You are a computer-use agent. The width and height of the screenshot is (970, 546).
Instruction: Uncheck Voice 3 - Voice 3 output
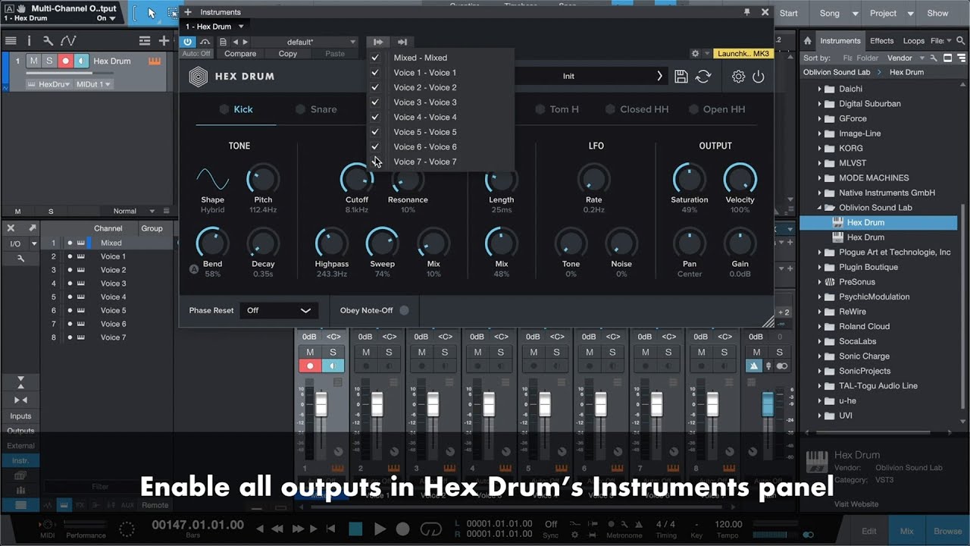[375, 102]
